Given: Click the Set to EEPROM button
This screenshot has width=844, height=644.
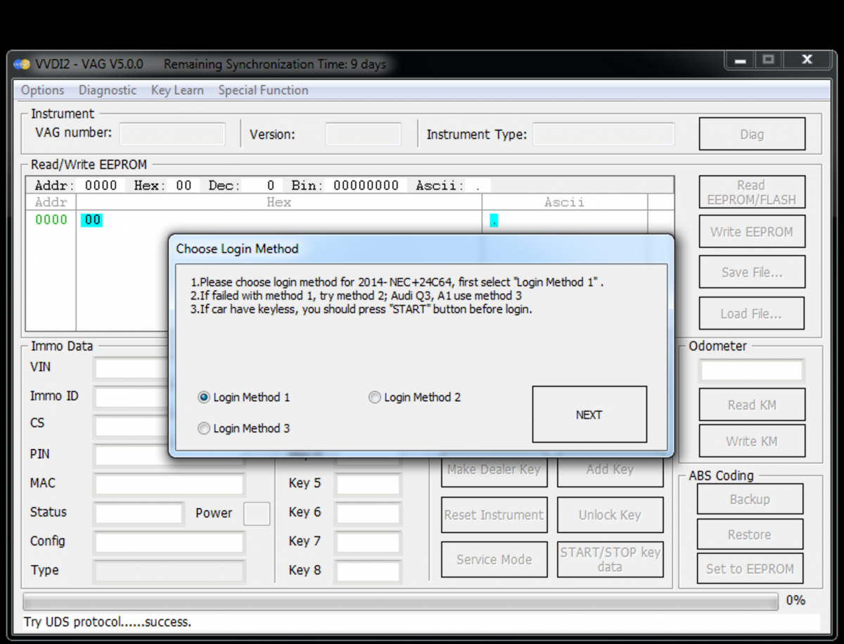Looking at the screenshot, I should [750, 569].
